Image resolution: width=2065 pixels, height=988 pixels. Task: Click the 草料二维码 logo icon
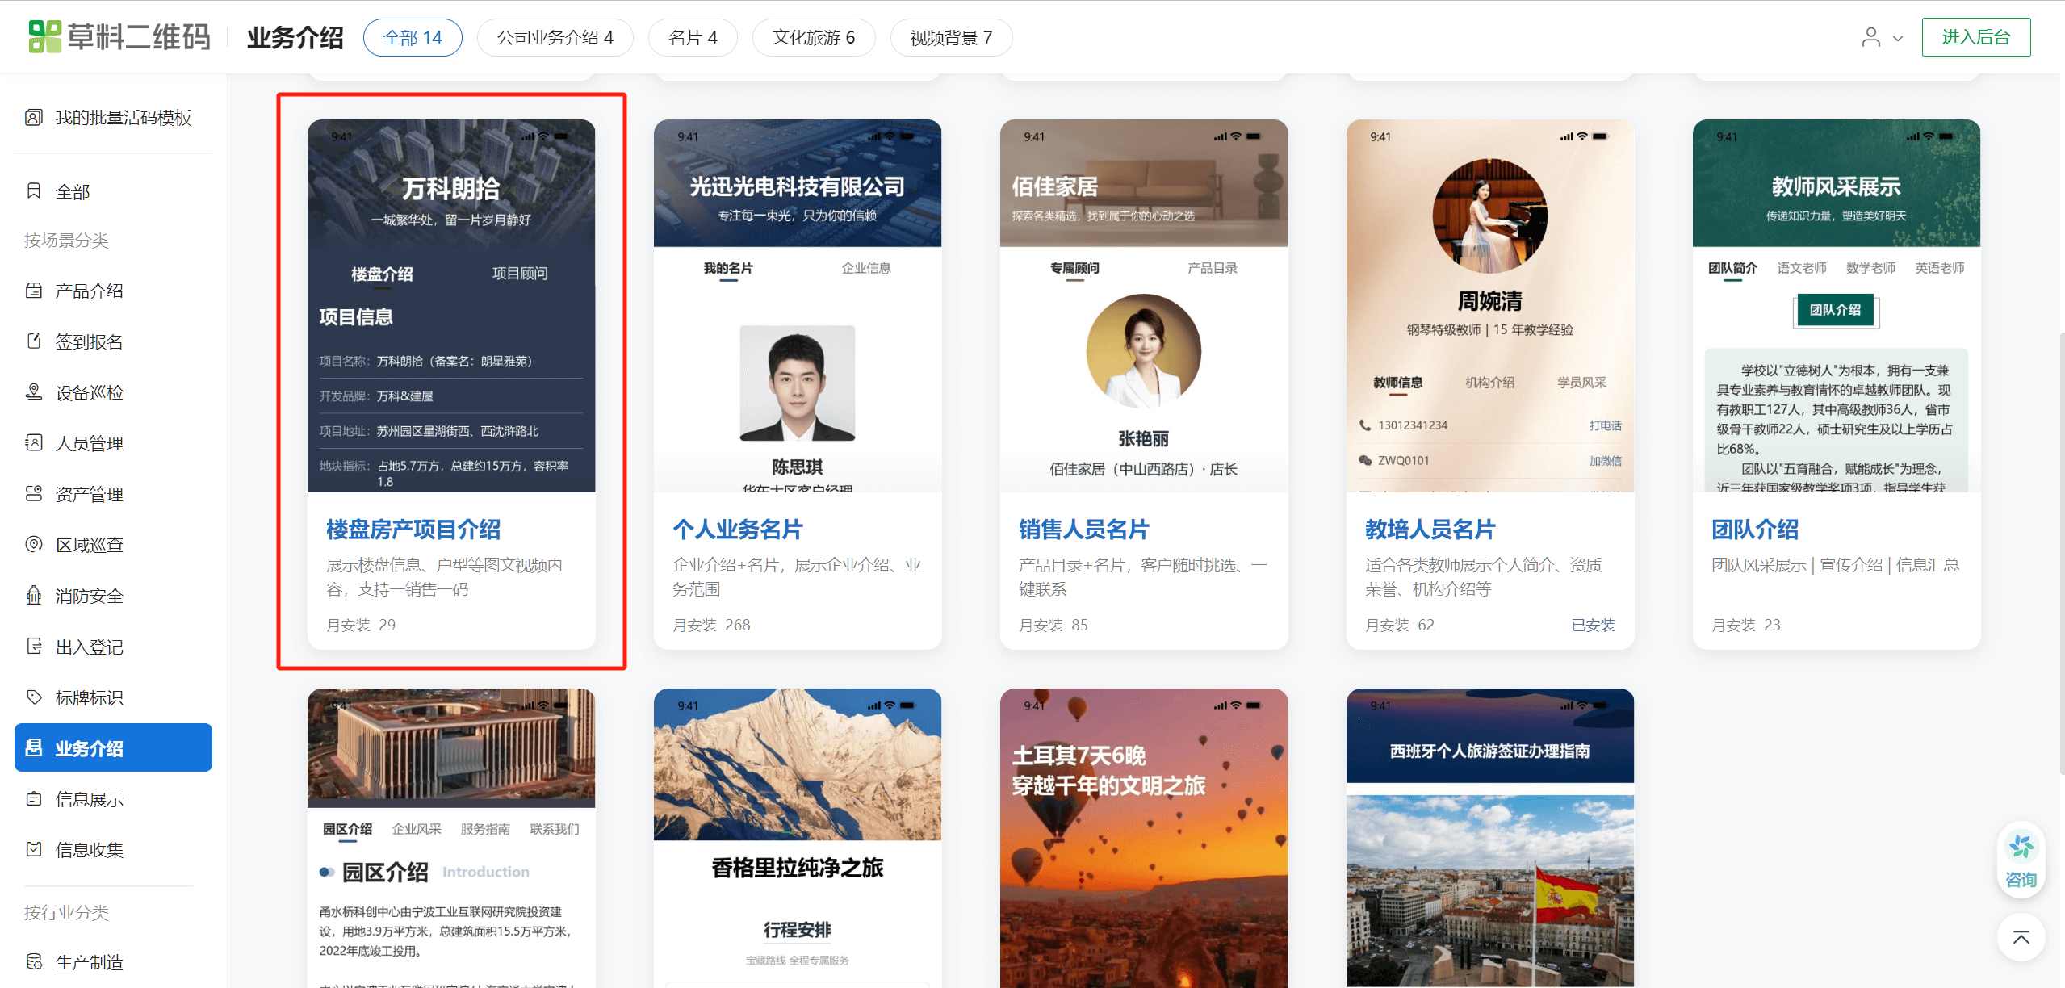coord(44,37)
